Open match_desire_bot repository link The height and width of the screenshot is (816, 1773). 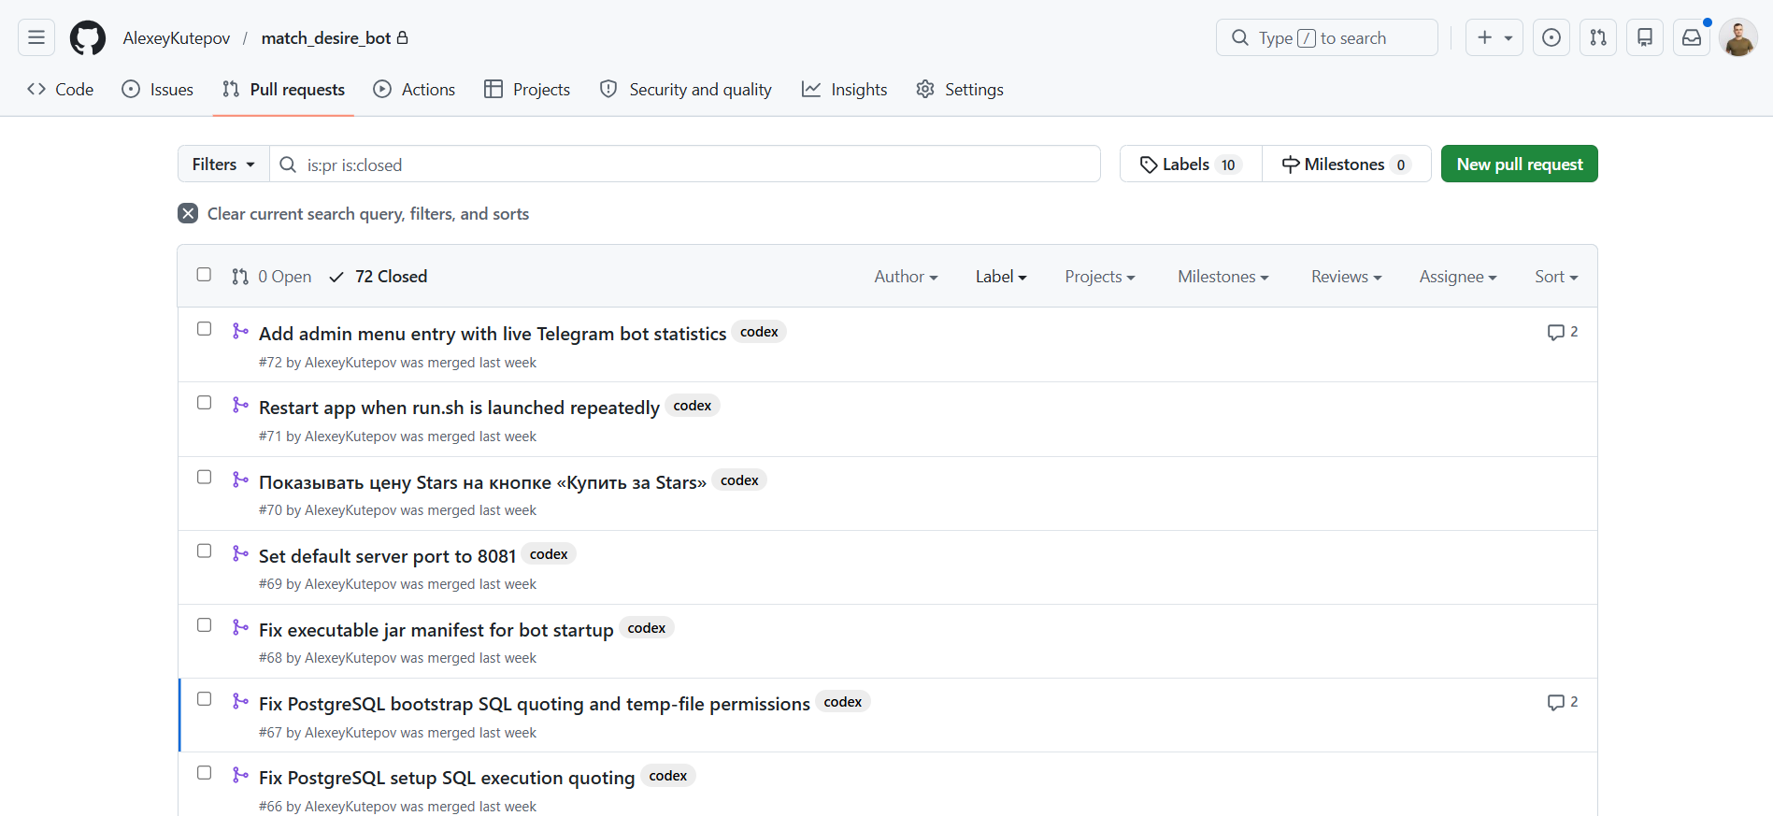(326, 37)
